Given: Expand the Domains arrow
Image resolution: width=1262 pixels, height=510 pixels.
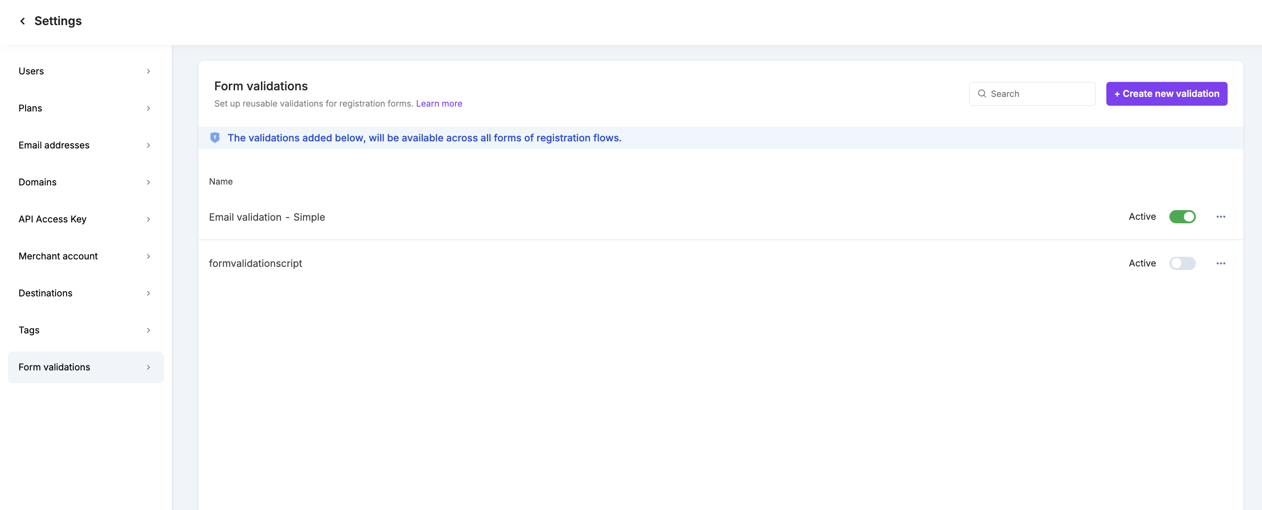Looking at the screenshot, I should click(148, 182).
